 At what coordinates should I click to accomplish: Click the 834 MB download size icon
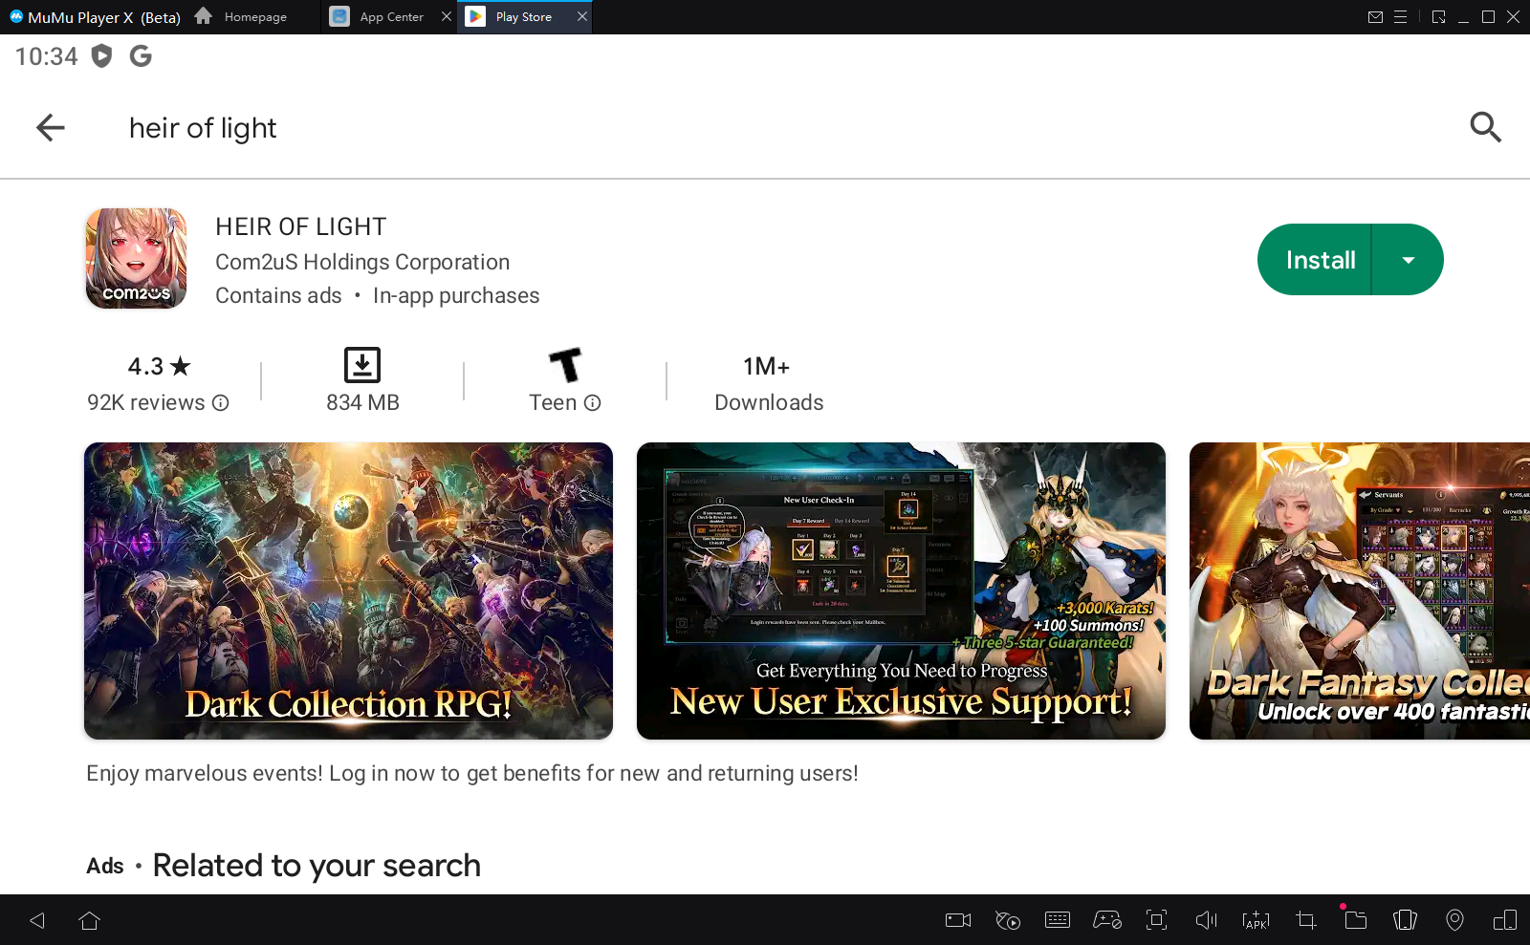[362, 365]
